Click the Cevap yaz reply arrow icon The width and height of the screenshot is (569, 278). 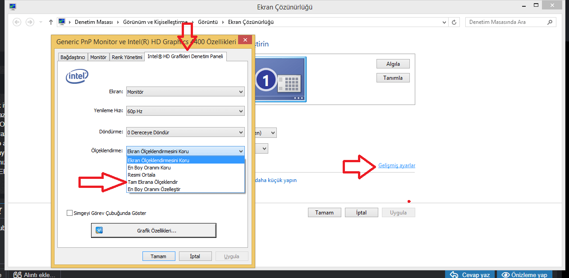pos(454,275)
